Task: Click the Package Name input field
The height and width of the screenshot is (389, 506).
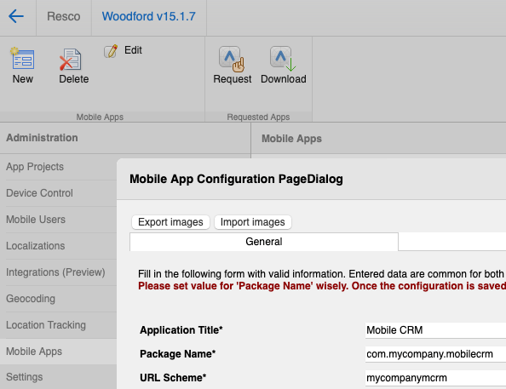Action: pyautogui.click(x=435, y=354)
